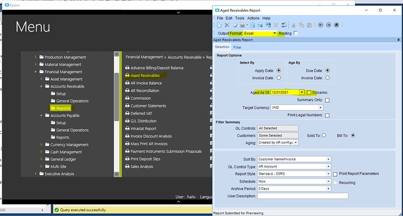Open the Aged As Of date picker arrow
This screenshot has width=403, height=216.
(302, 92)
